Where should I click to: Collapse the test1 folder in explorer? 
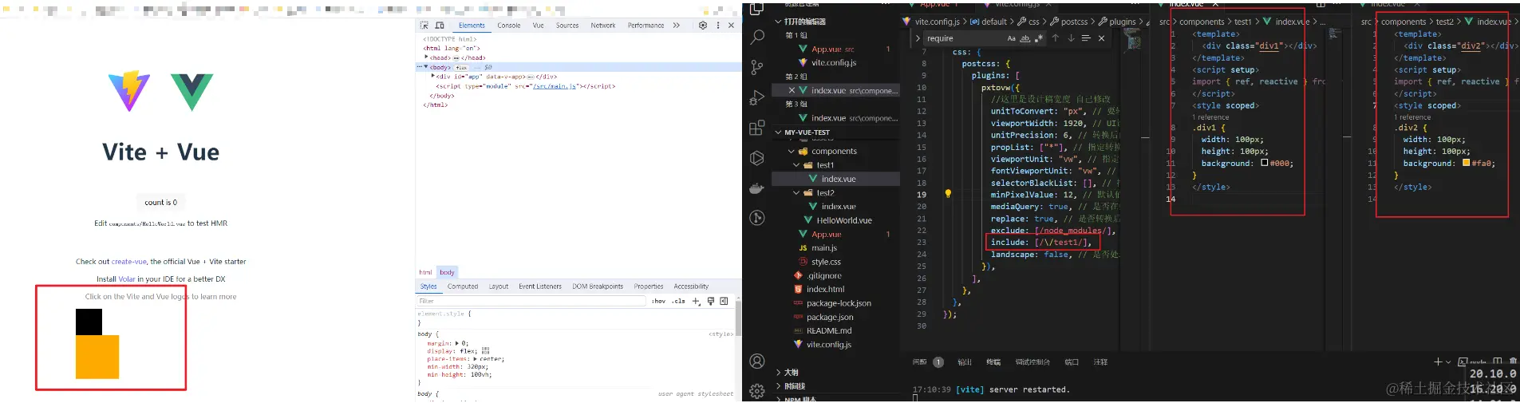click(x=796, y=165)
